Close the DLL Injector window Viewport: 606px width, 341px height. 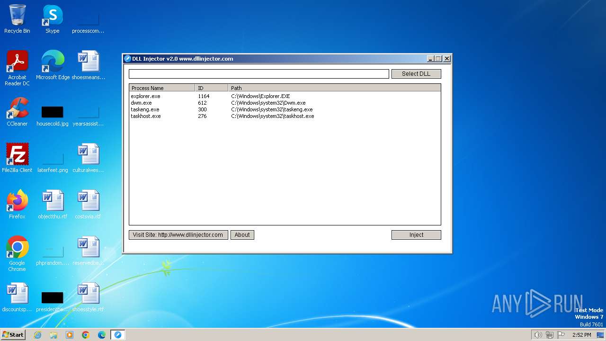click(447, 59)
